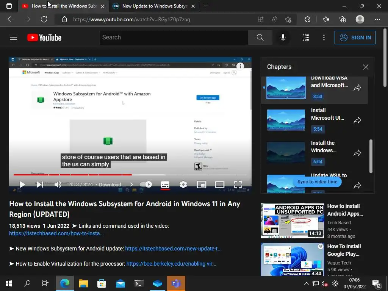This screenshot has width=388, height=291.
Task: Share the Install Microsoft UI chapter
Action: (357, 120)
